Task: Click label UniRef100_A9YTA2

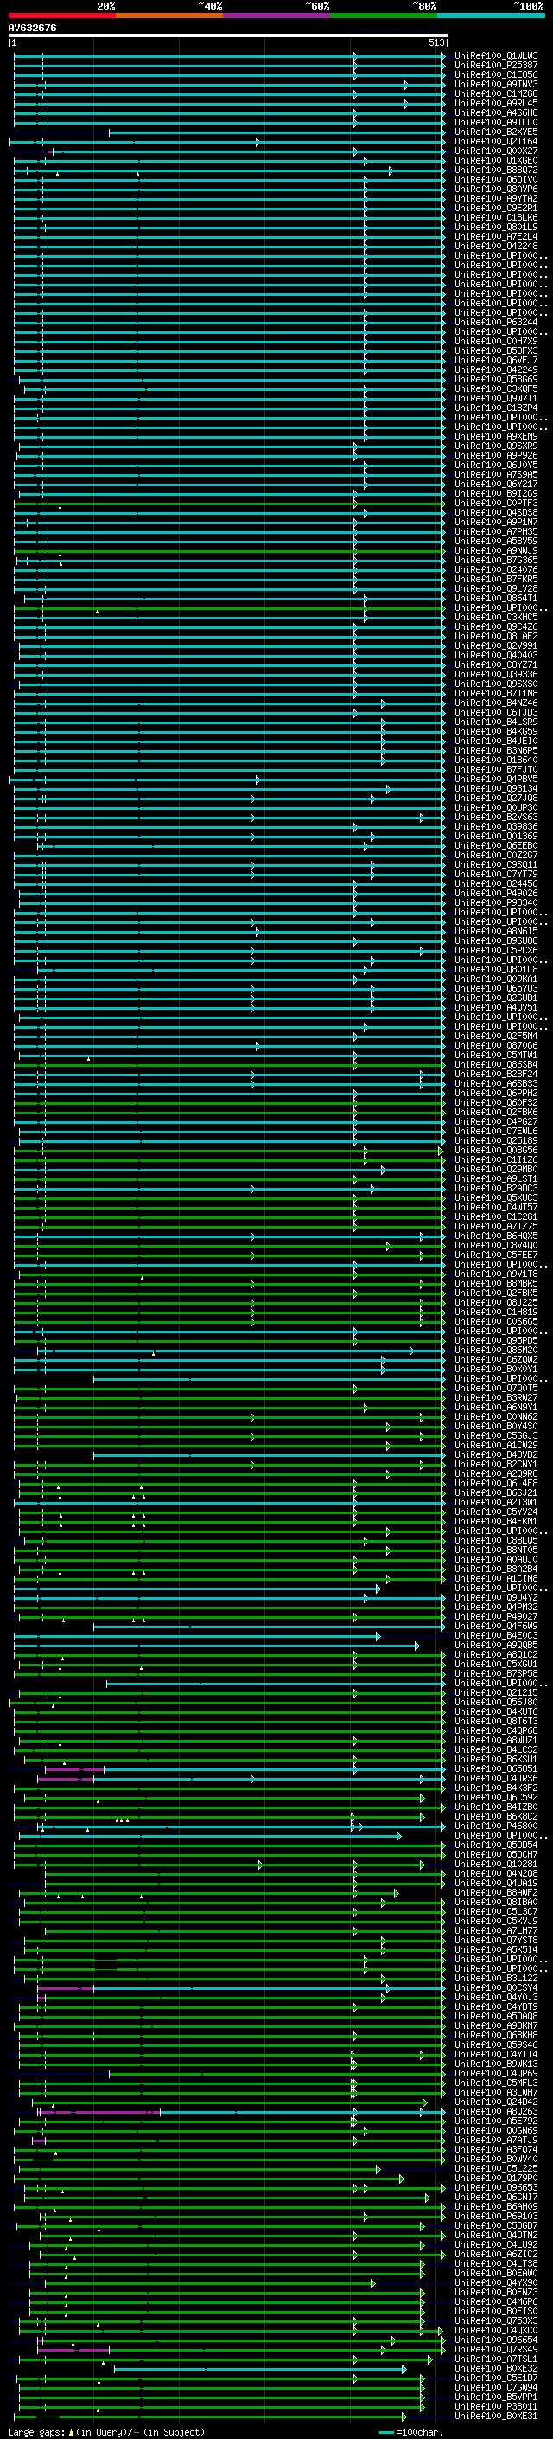Action: pyautogui.click(x=496, y=199)
